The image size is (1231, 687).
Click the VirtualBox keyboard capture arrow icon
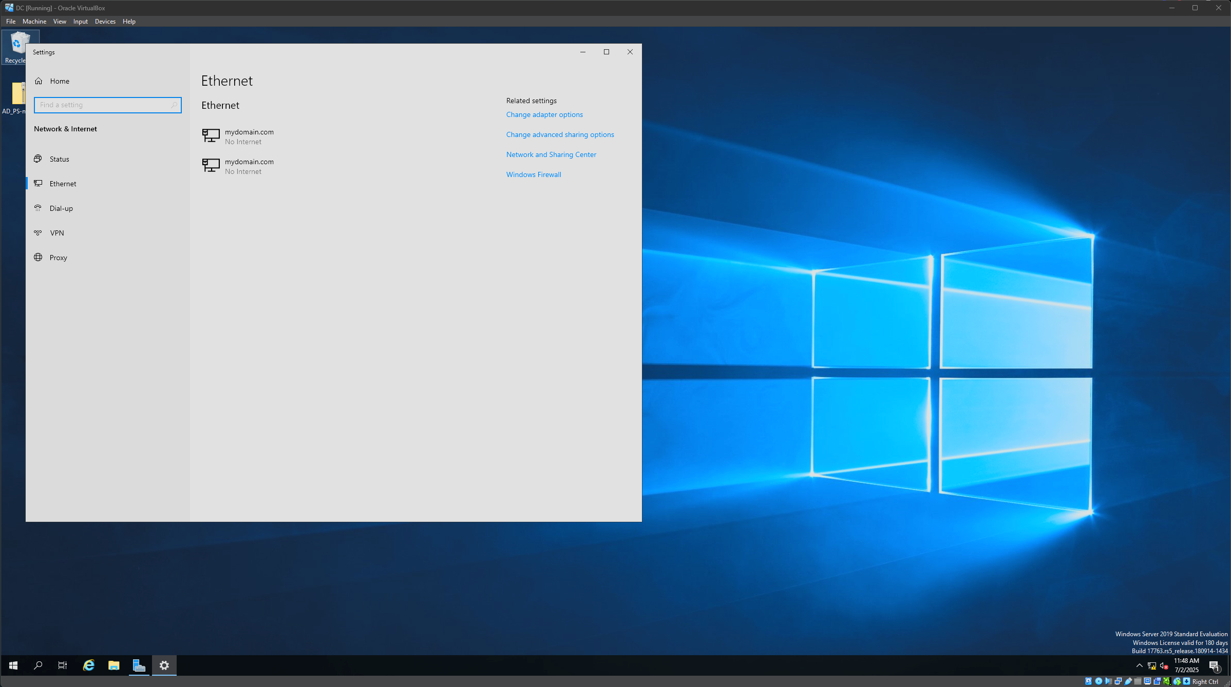[x=1186, y=681]
